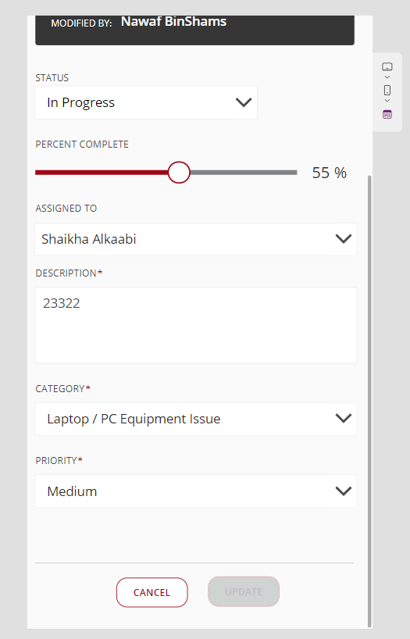
Task: Open the Priority dropdown set to Medium
Action: [x=195, y=491]
